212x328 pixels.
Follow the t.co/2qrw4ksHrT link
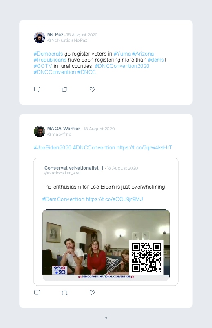[144, 148]
